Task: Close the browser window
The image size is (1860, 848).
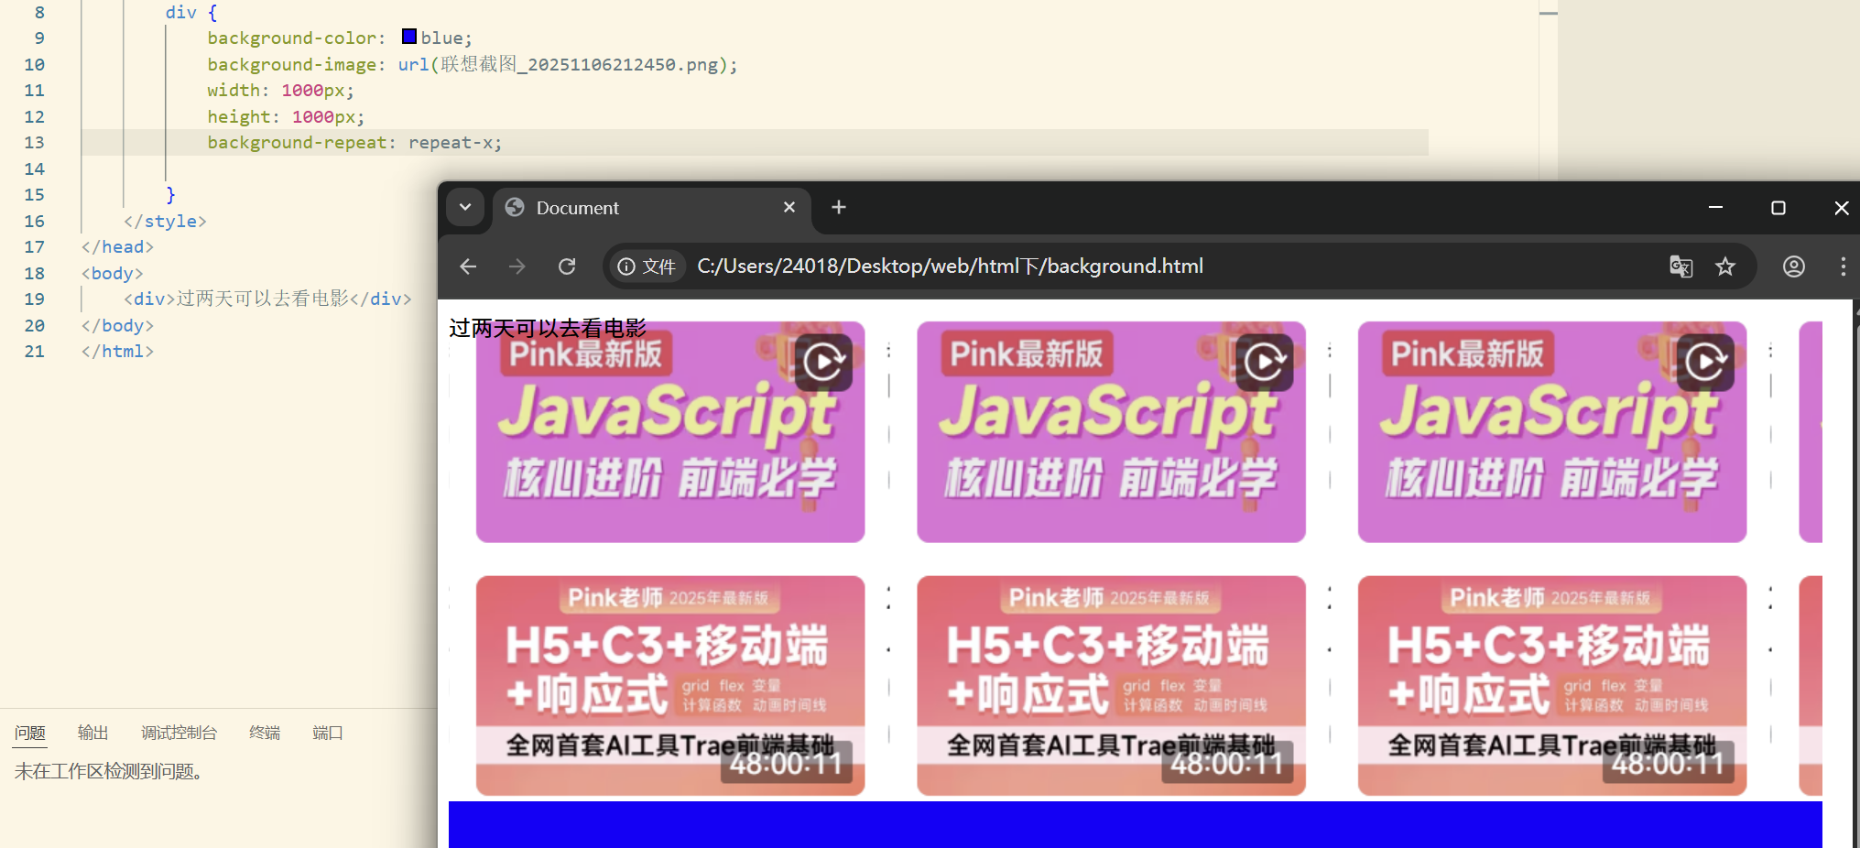Action: click(1841, 208)
